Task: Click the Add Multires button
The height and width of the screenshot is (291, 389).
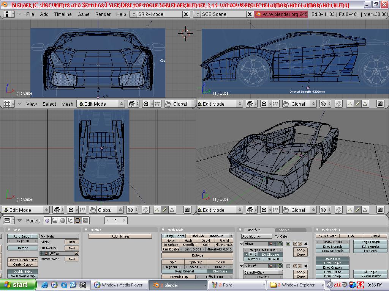Action: pos(120,236)
